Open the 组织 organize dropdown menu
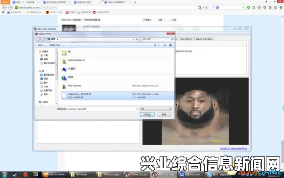 (41, 45)
